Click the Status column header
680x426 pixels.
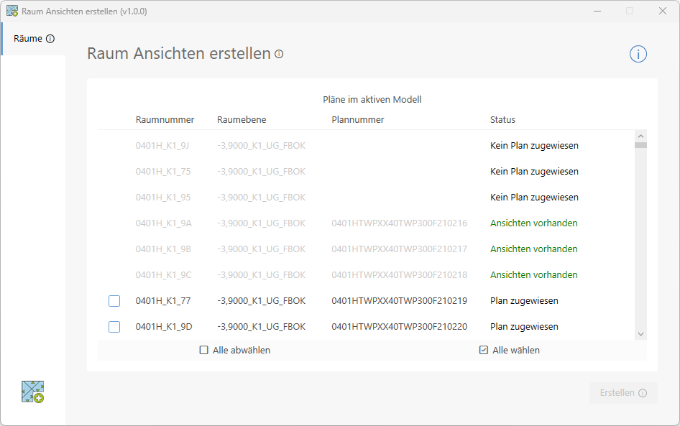(x=502, y=120)
